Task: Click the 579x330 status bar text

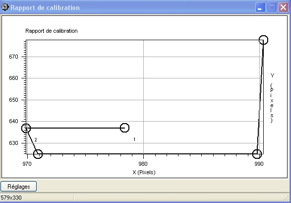Action: point(11,198)
